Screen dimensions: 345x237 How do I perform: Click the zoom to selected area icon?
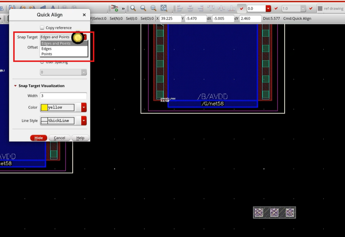pyautogui.click(x=164, y=9)
